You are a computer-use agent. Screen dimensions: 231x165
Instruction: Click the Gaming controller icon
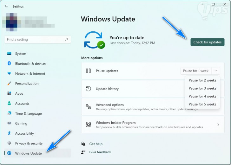(9, 123)
